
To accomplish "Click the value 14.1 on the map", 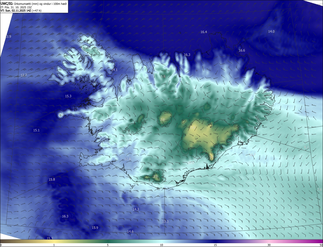I will click(114, 70).
